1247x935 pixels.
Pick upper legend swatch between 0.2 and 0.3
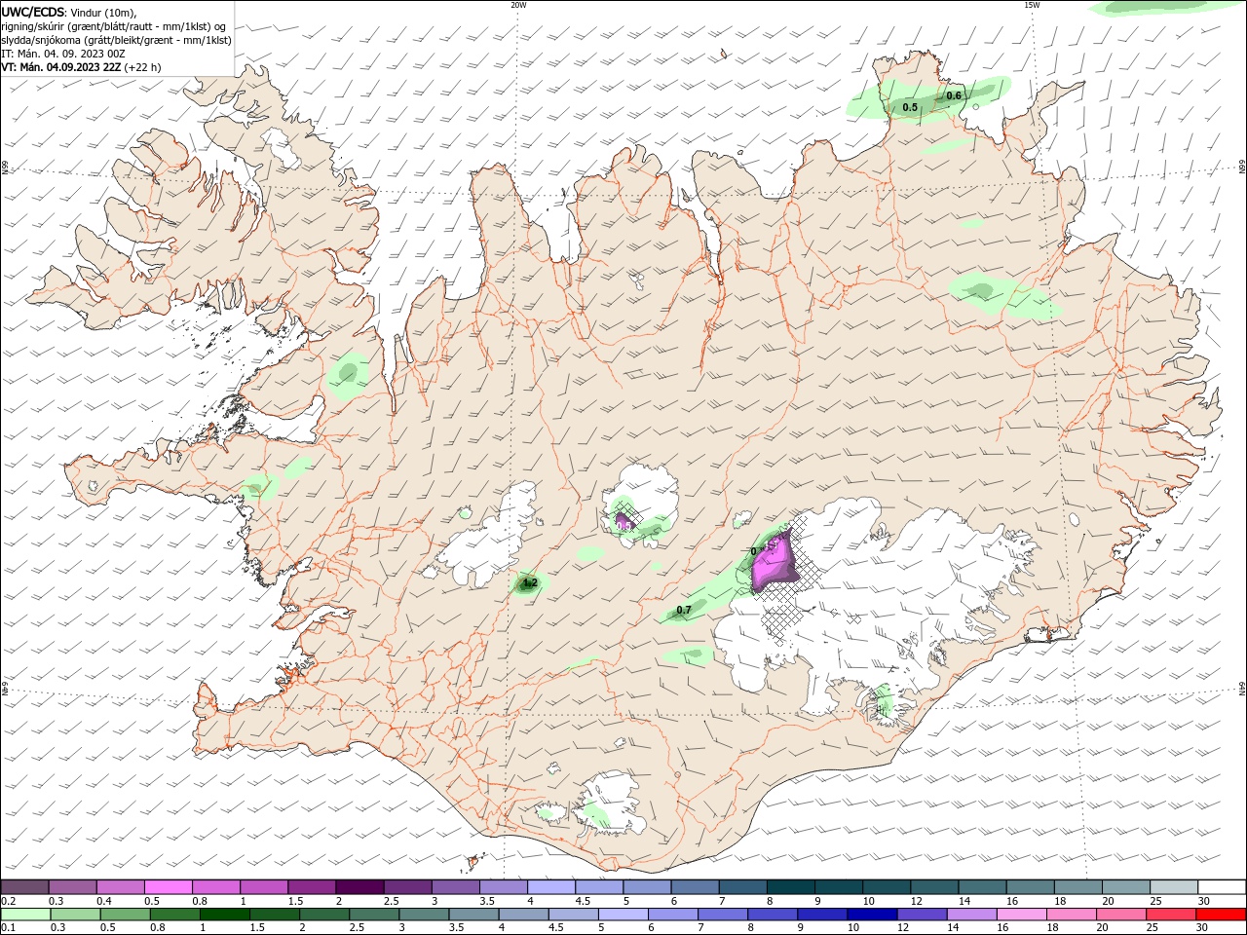24,887
